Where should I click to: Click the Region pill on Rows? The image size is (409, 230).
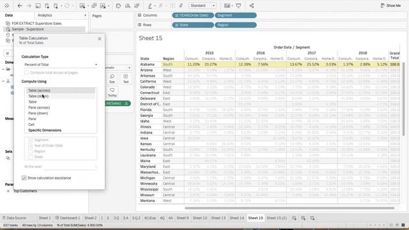click(236, 25)
